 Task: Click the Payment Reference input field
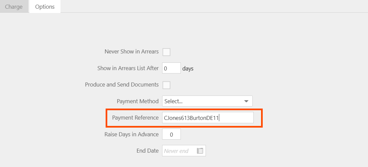click(208, 118)
